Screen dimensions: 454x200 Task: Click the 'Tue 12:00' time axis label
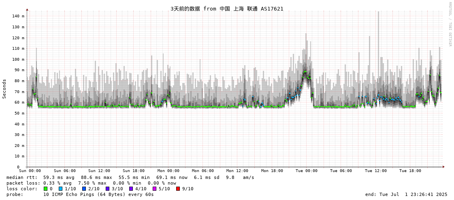coord(376,171)
